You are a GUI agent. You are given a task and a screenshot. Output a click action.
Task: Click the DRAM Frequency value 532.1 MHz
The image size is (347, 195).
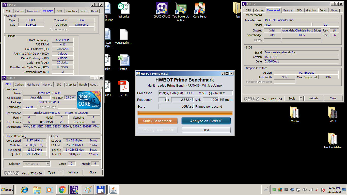pos(62,40)
